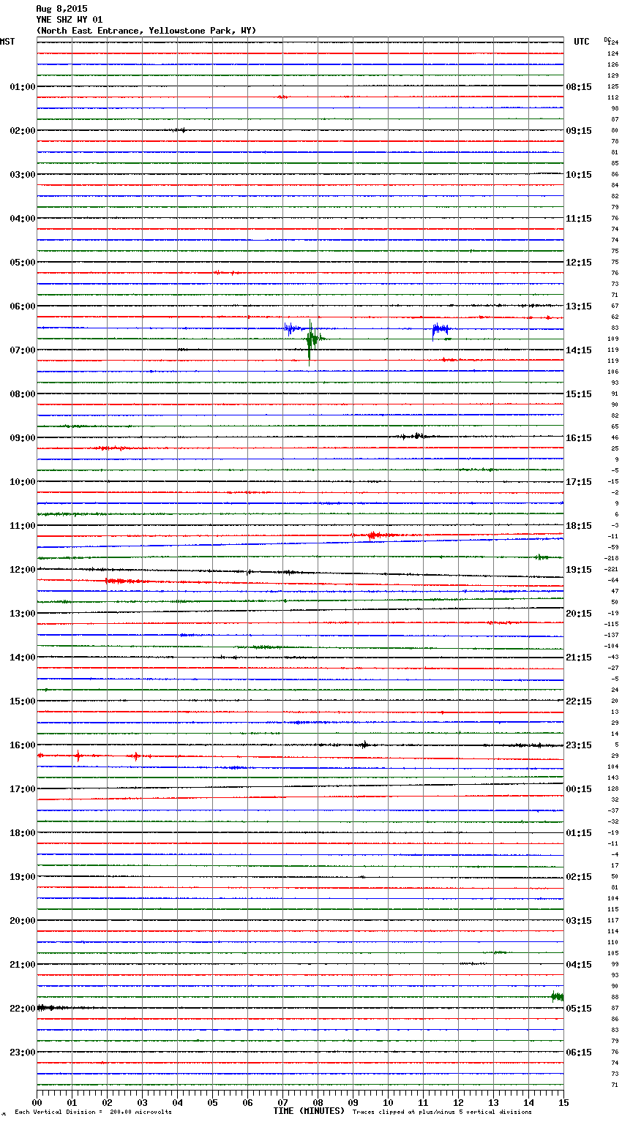622x1122 pixels.
Task: Select the '03:15' UTC time label
Action: [x=579, y=921]
